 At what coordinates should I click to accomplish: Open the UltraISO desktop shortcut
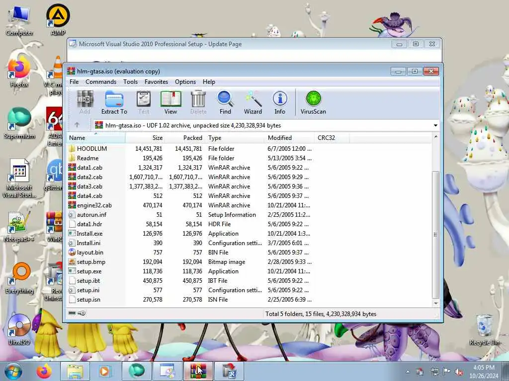click(x=19, y=329)
